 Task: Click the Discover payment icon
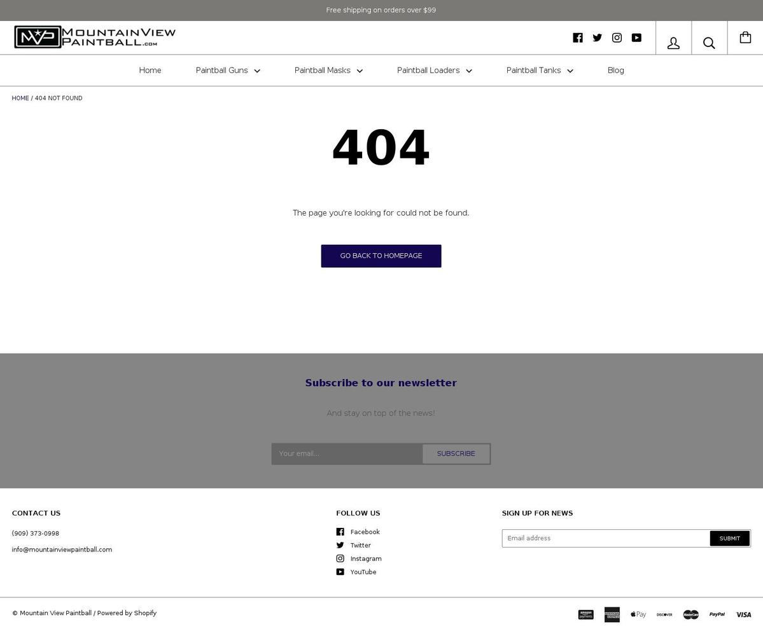pos(665,614)
